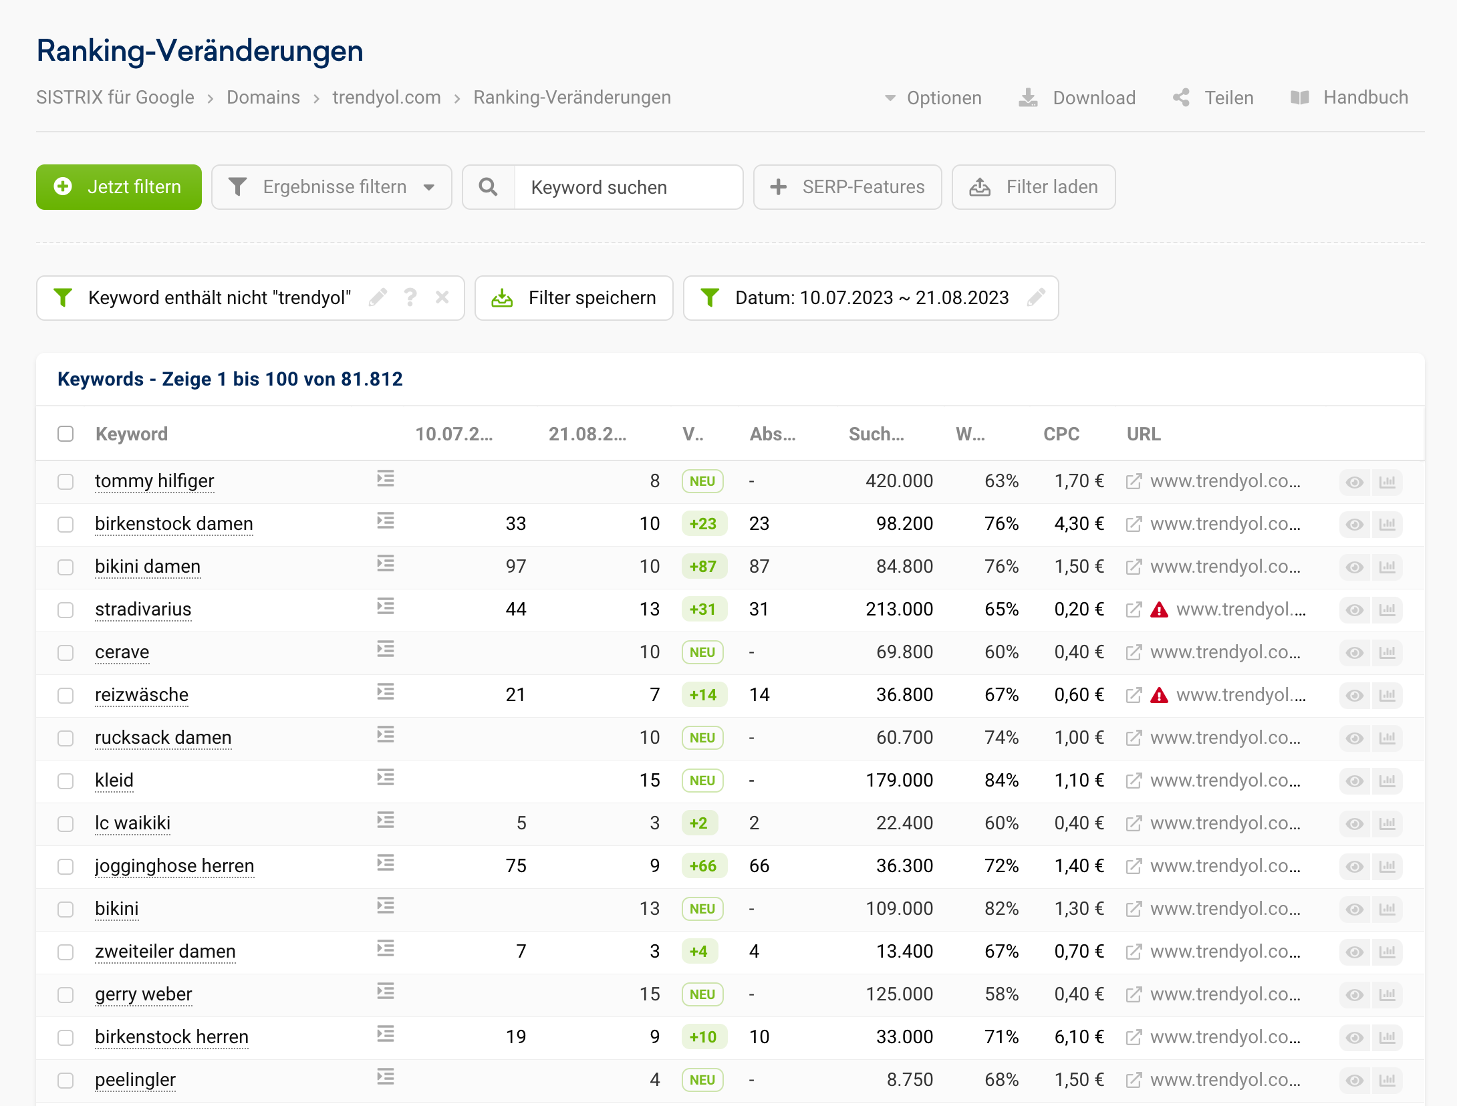Viewport: 1457px width, 1106px height.
Task: Open the zweiteiler damen keyword link
Action: point(165,952)
